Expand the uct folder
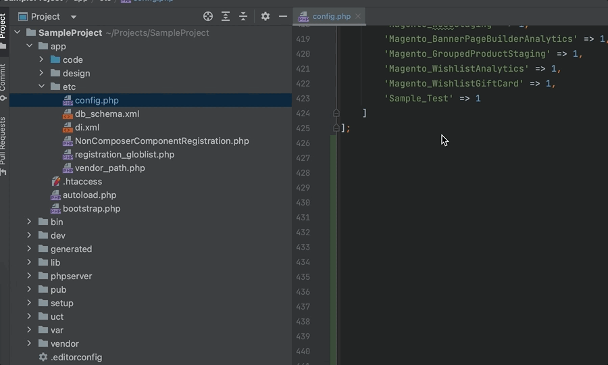The height and width of the screenshot is (365, 608). [29, 316]
